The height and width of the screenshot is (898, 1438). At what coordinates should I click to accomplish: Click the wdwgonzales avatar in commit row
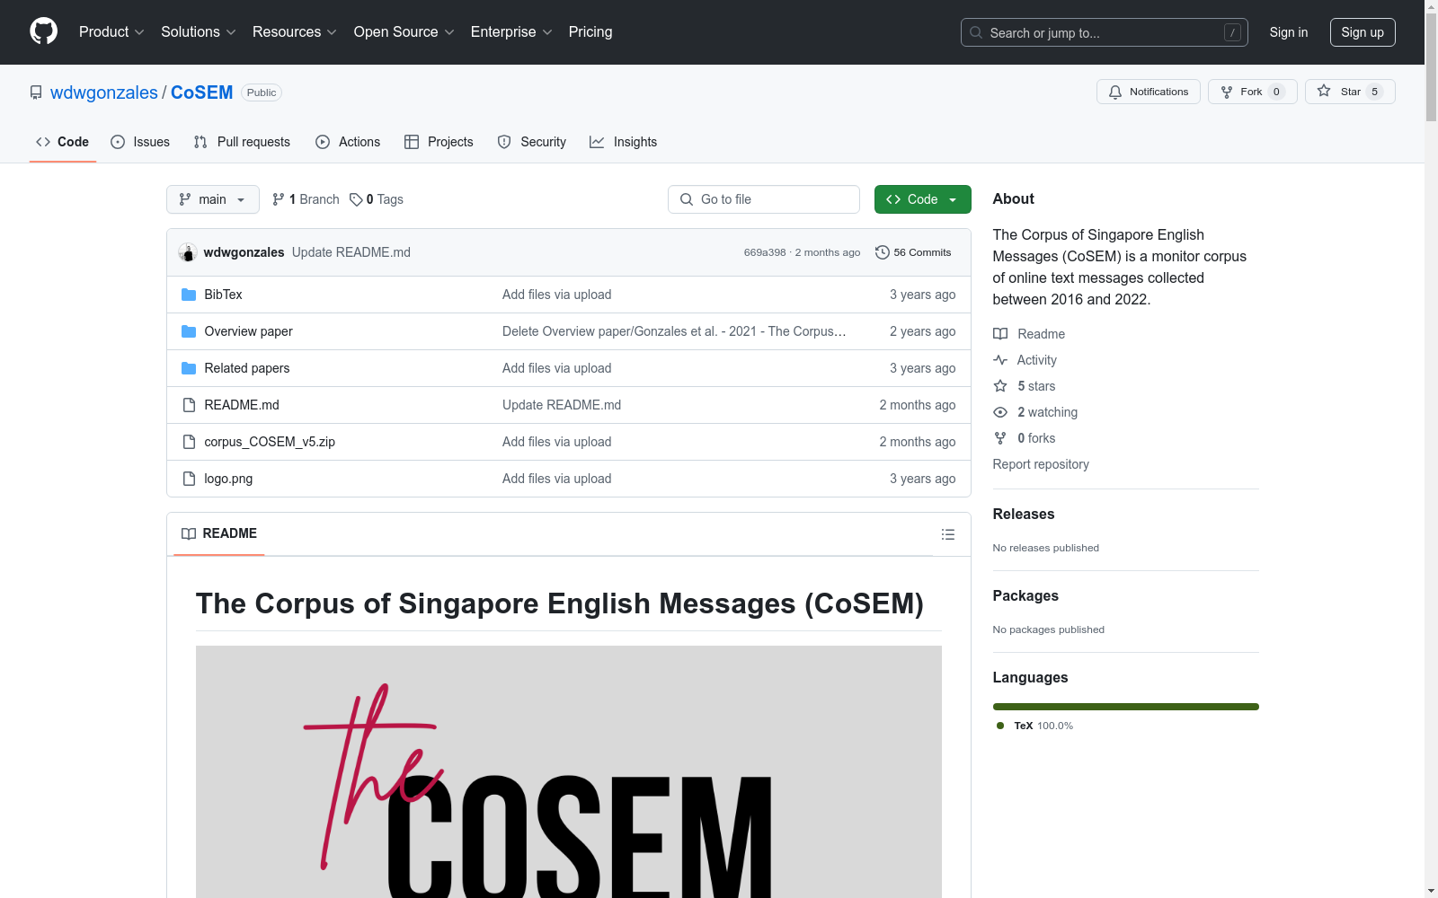coord(188,252)
